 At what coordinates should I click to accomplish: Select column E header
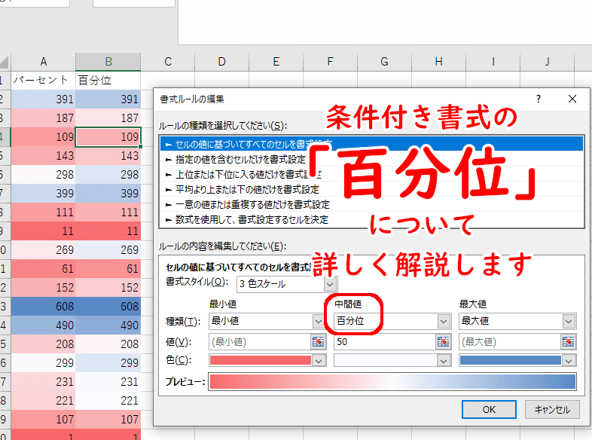click(x=276, y=62)
